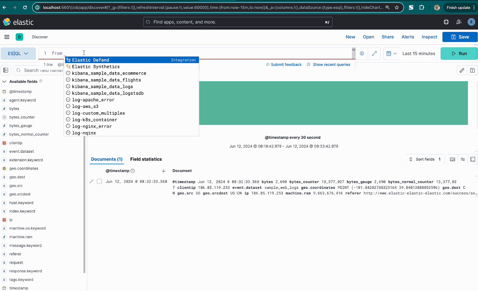Screen dimensions: 478x291
Task: Bookmark this page with the star
Action: click(x=397, y=7)
